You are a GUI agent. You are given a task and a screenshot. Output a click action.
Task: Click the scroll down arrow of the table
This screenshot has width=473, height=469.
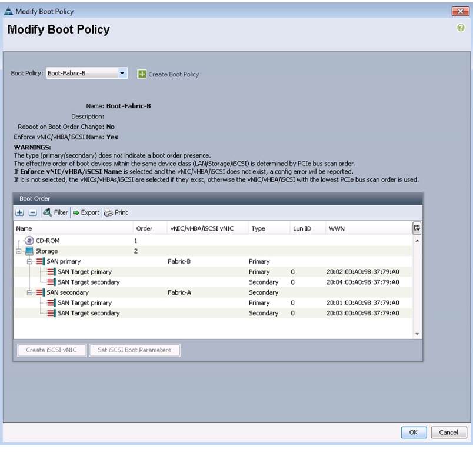(417, 334)
